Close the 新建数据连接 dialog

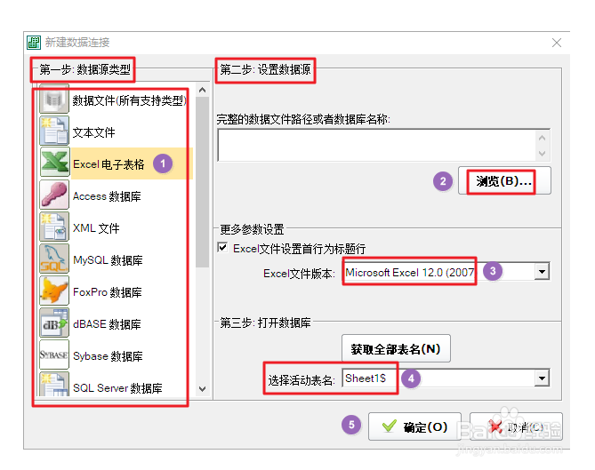coord(556,43)
